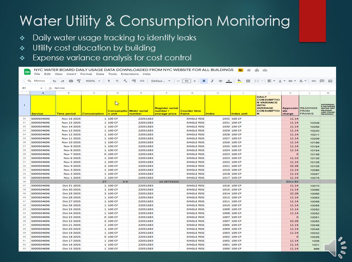The image size is (352, 262).
Task: Click the print icon in toolbar
Action: pos(71,81)
